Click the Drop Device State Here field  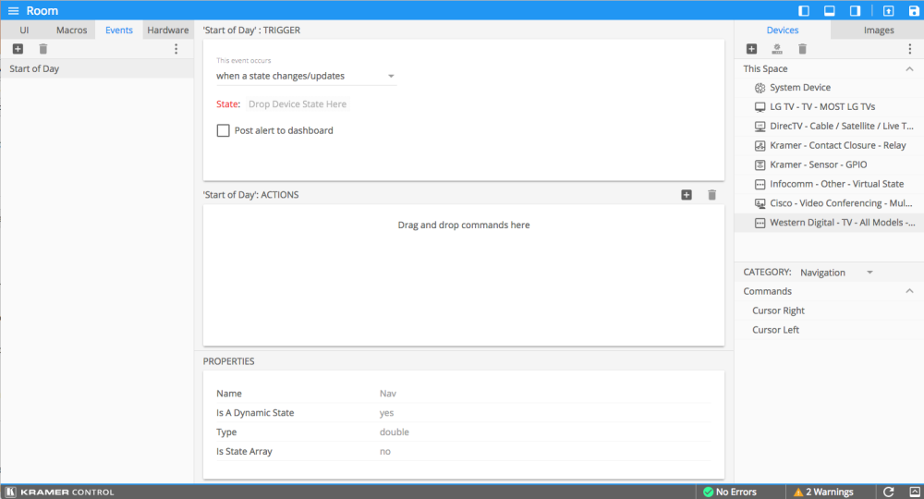(x=298, y=104)
